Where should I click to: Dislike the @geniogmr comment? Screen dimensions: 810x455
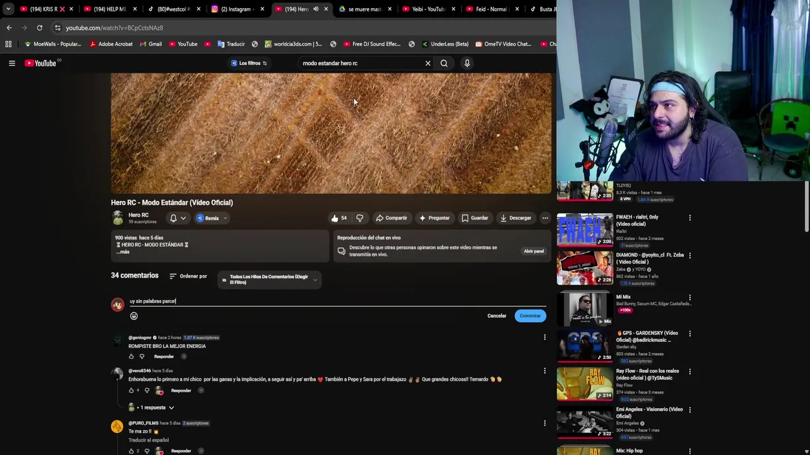142,356
